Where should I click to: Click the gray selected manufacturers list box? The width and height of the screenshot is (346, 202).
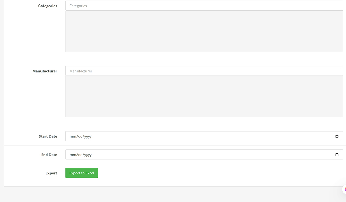coord(204,97)
